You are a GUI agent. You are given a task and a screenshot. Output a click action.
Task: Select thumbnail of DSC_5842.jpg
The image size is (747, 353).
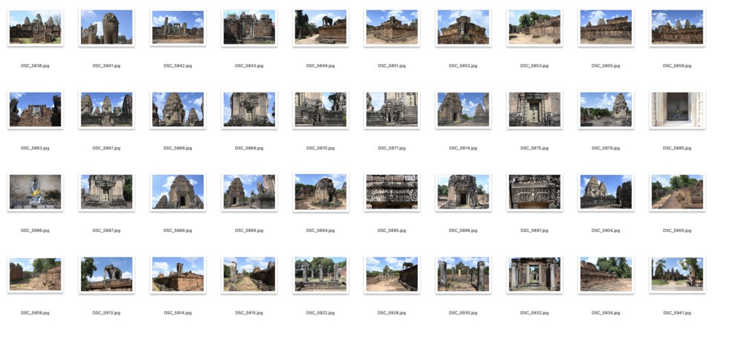[x=178, y=27]
